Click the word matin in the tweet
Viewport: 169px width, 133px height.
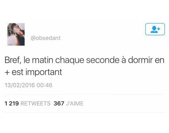[43, 60]
